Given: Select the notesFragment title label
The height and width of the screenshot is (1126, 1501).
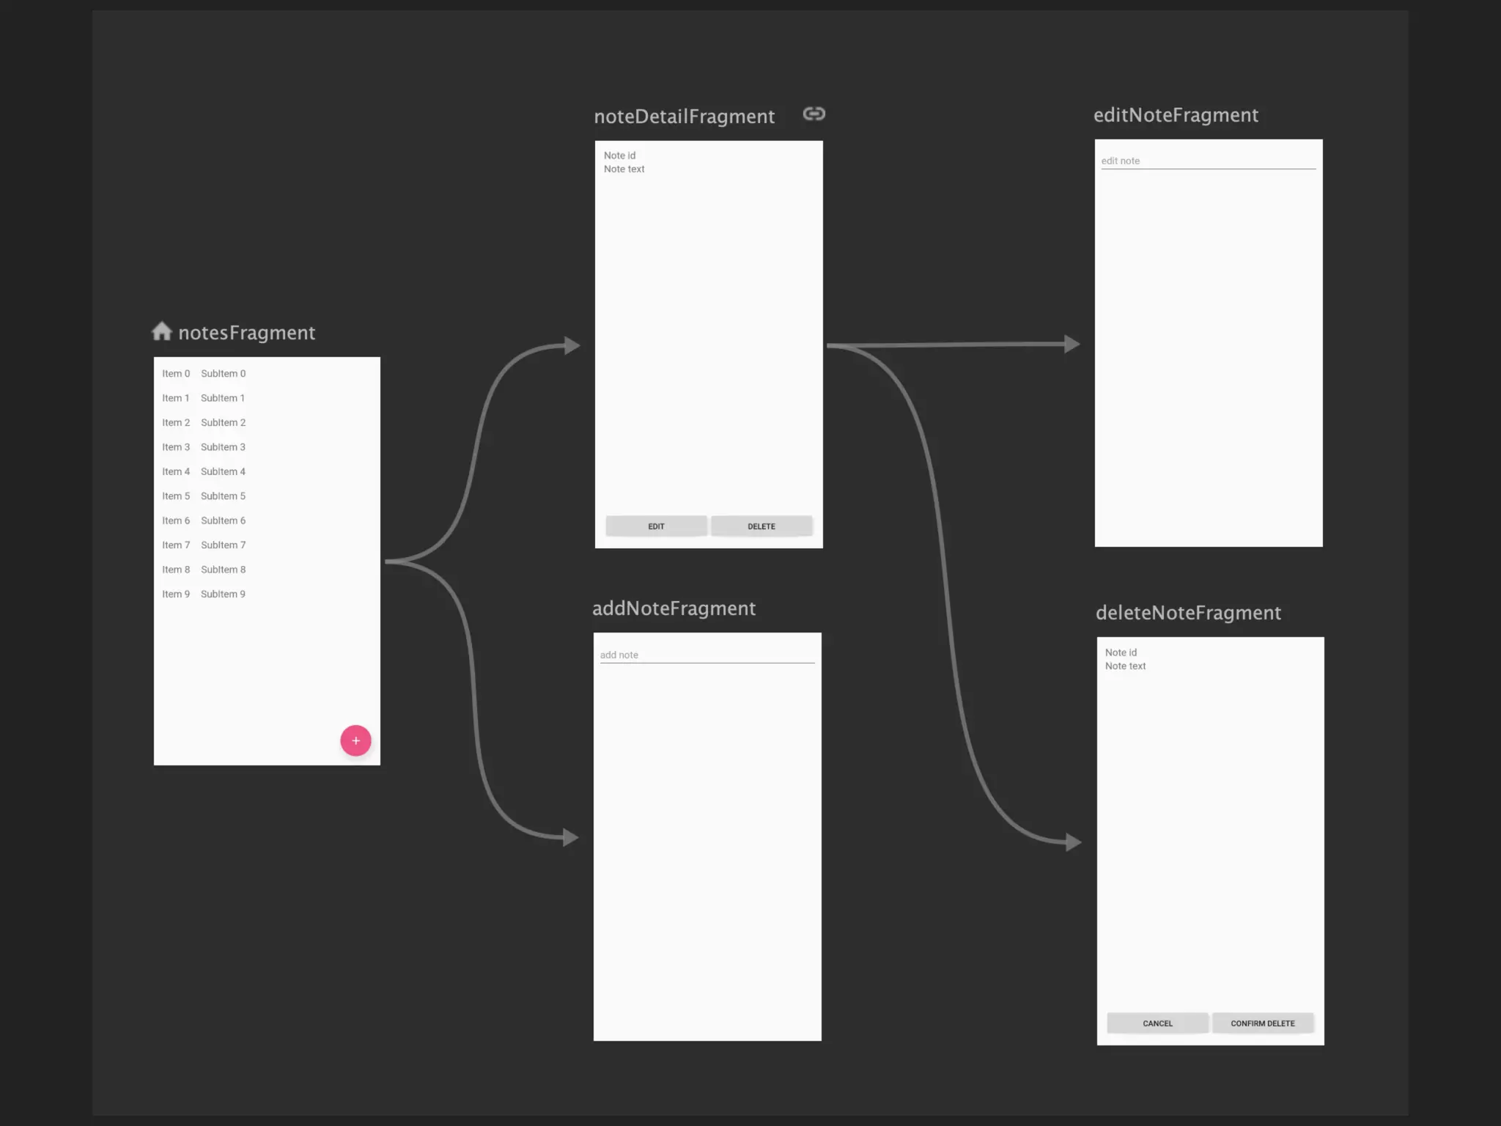Looking at the screenshot, I should tap(246, 333).
